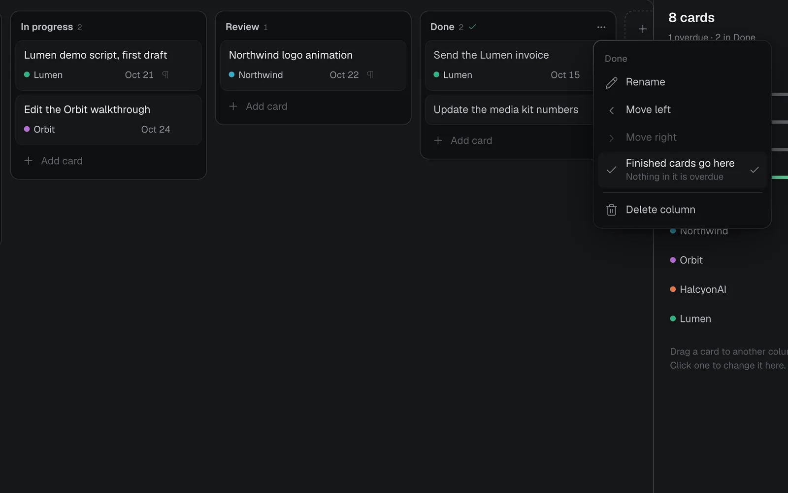Click the trash icon beside Delete column

coord(611,210)
